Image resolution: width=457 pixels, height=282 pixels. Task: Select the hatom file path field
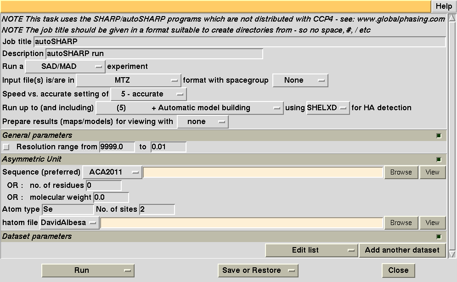click(242, 223)
